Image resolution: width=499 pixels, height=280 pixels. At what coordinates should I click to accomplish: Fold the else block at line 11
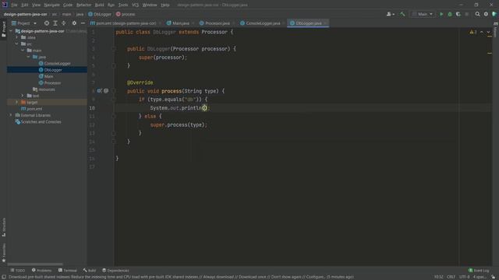[114, 116]
